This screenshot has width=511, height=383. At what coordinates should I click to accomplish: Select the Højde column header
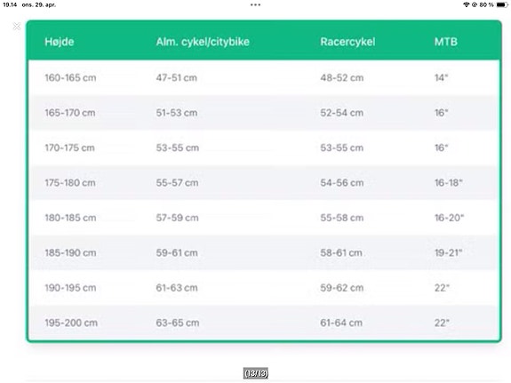coord(60,42)
